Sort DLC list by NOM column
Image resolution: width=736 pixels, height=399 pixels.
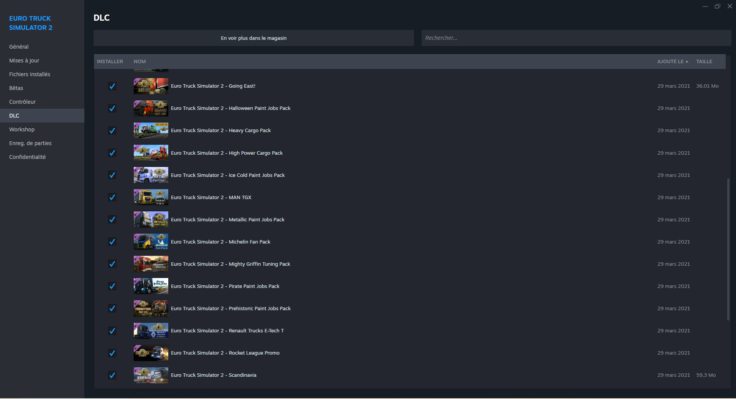[140, 61]
